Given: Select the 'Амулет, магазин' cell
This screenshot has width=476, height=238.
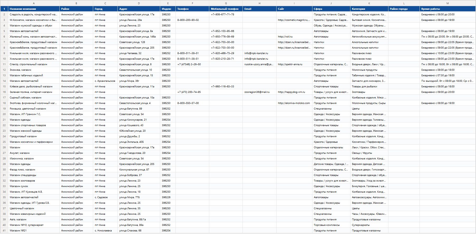Looking at the screenshot, I should (x=34, y=153).
